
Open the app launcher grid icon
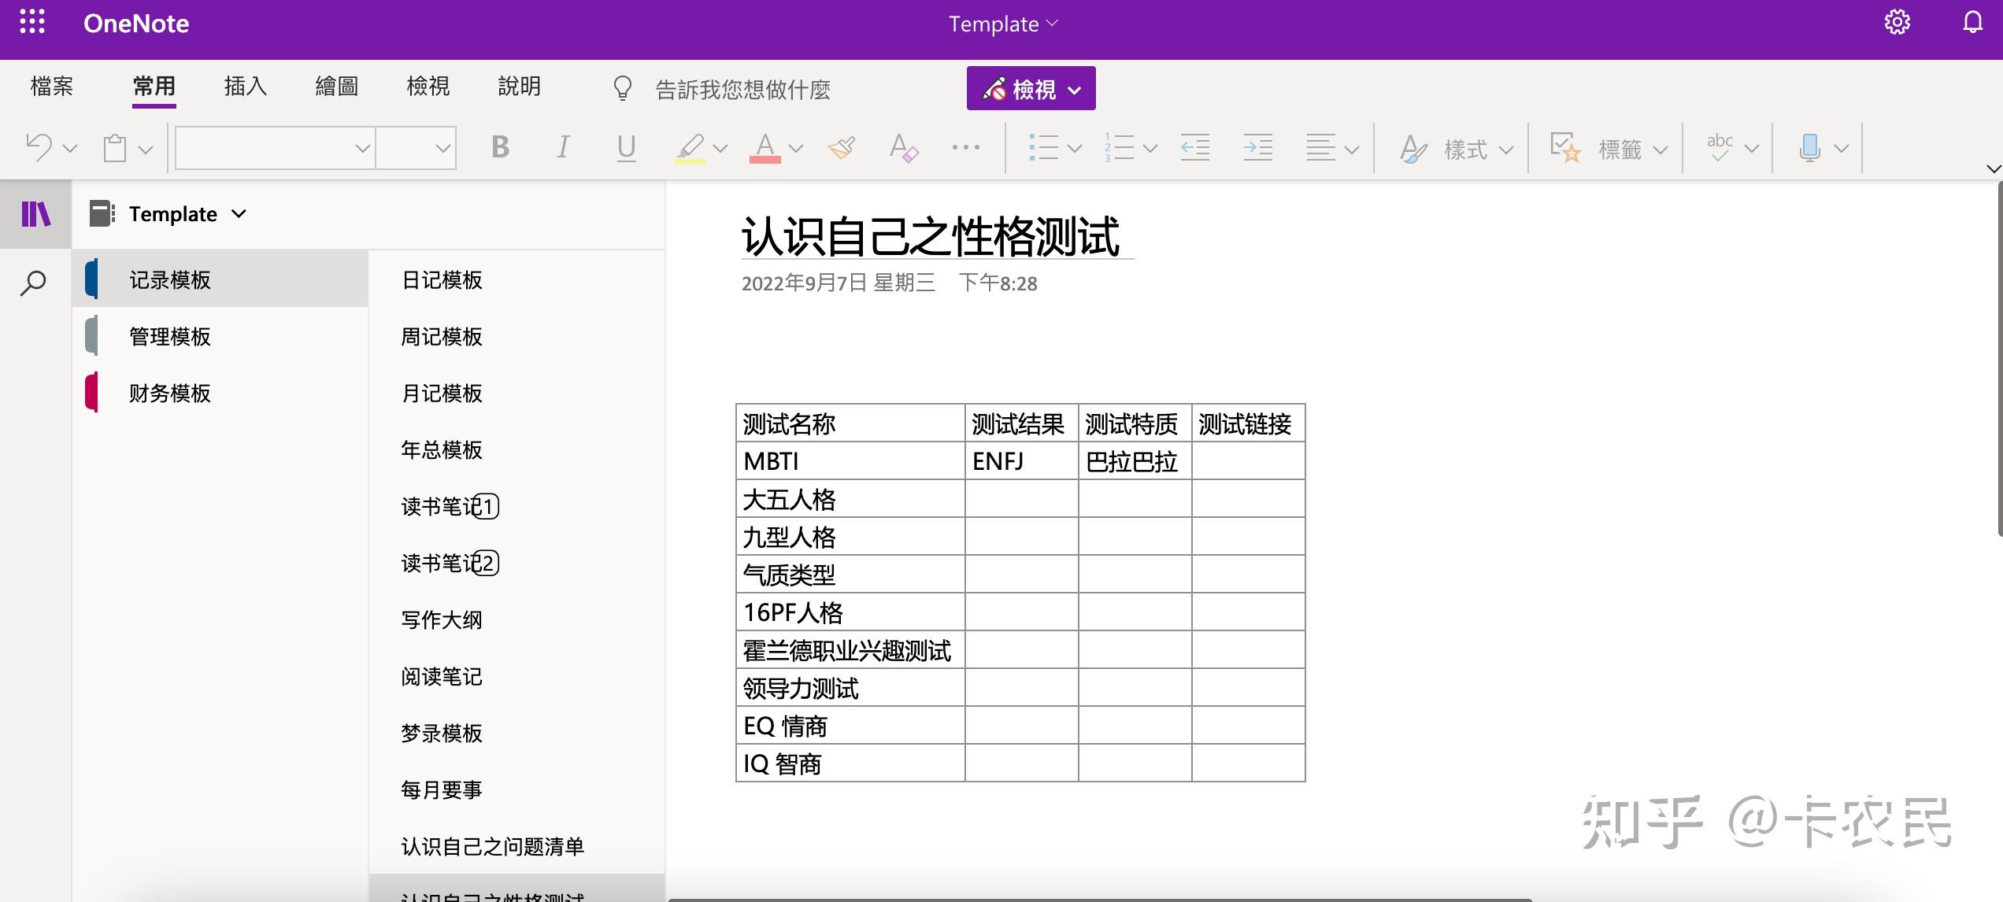click(32, 22)
